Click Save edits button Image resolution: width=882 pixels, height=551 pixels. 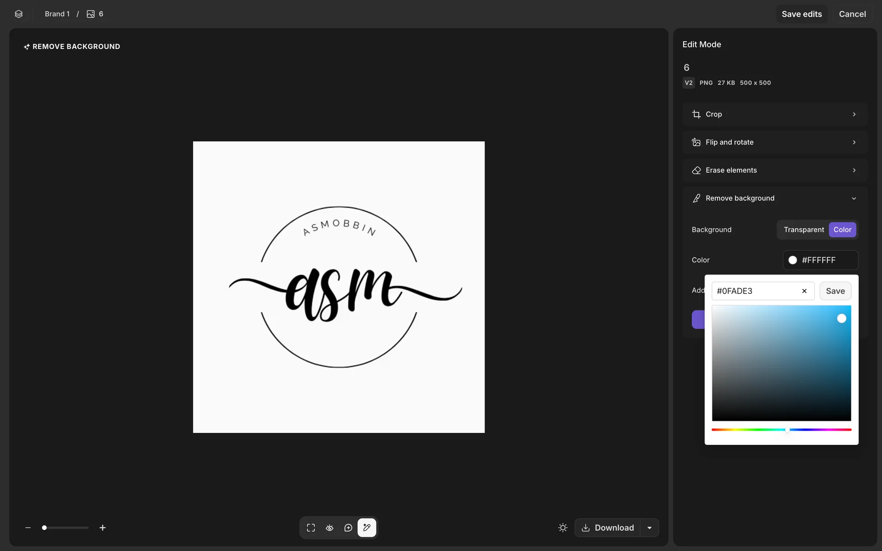point(801,14)
